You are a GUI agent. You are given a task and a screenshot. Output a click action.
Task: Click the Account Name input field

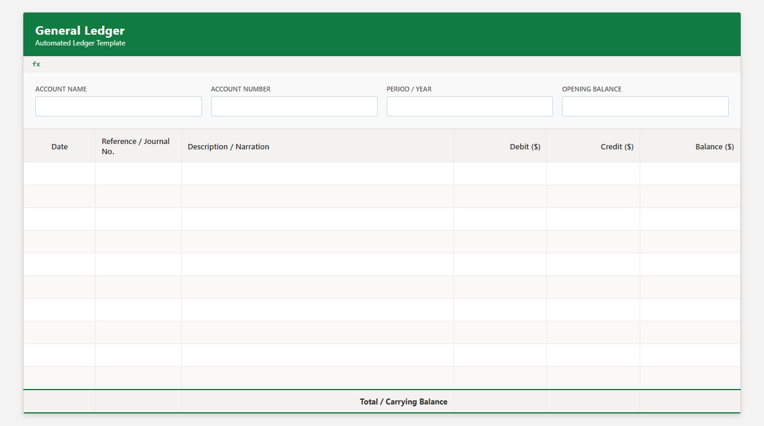click(118, 106)
